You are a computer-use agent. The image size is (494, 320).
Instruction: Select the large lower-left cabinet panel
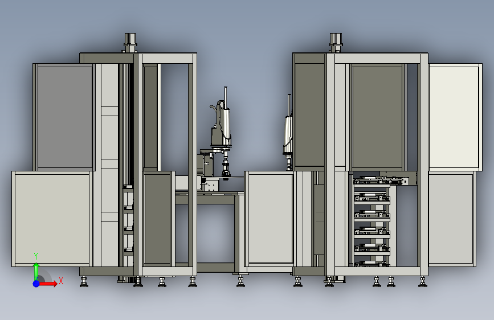tap(52, 219)
